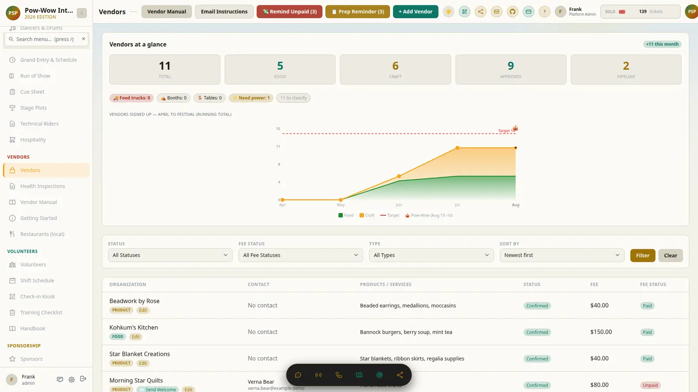Viewport: 698px width, 392px height.
Task: Open the mail envelope icon in header
Action: [x=496, y=12]
